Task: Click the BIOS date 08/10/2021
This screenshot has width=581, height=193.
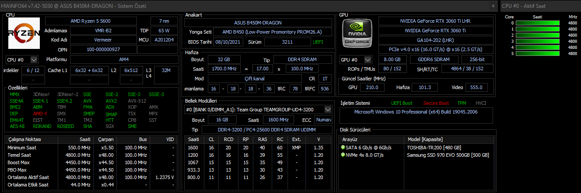Action: point(228,41)
